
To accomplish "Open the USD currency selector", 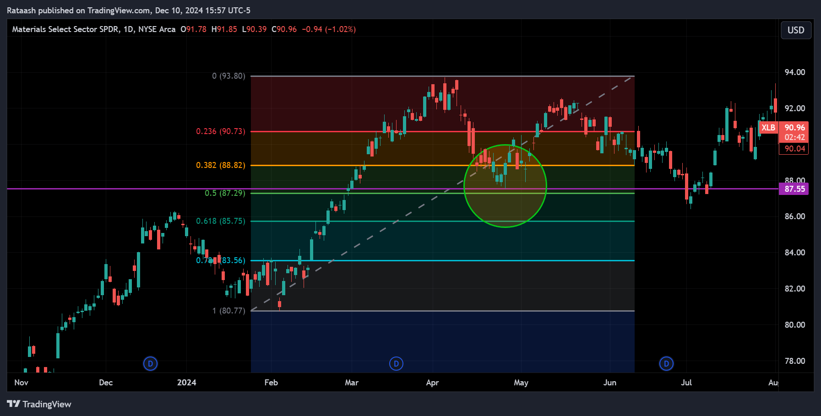I will tap(796, 30).
